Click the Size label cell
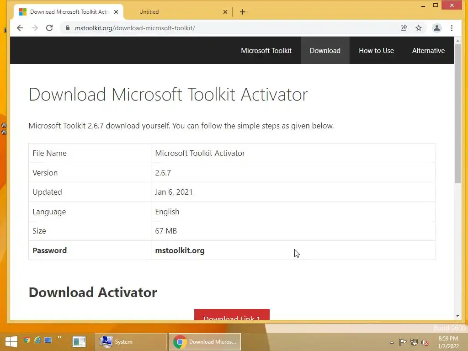This screenshot has width=468, height=351. pos(90,231)
